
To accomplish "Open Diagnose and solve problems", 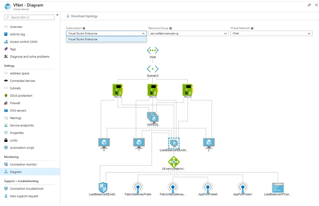I will click(x=30, y=57).
